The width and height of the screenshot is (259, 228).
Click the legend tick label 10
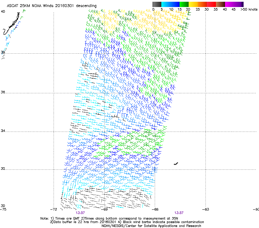(171, 9)
